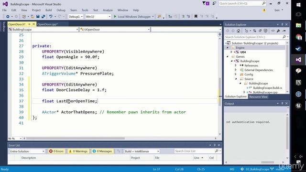The image size is (306, 172).
Task: Open File Explorer from the taskbar
Action: 298,25
